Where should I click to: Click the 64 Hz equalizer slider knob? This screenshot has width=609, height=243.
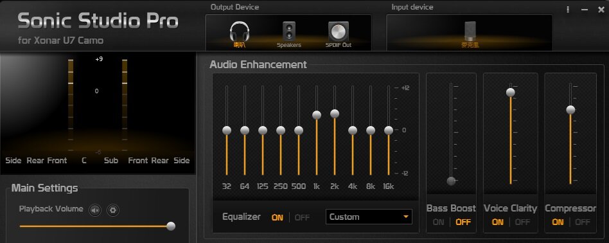[245, 130]
